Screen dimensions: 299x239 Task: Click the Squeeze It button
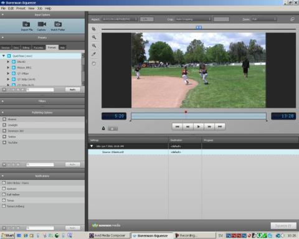click(x=283, y=225)
